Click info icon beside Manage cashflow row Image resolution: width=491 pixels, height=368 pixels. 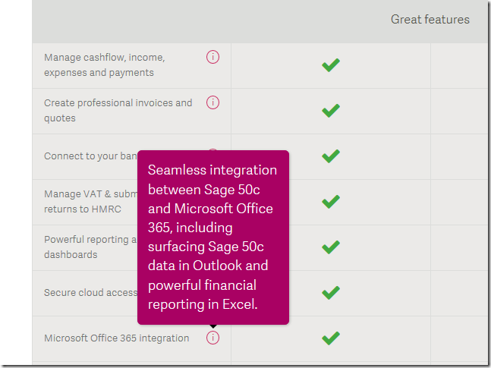tap(212, 57)
